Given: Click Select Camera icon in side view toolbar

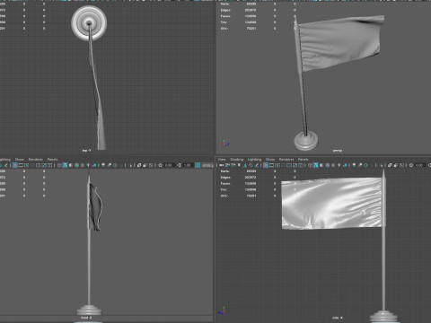Looking at the screenshot, I should pos(222,165).
